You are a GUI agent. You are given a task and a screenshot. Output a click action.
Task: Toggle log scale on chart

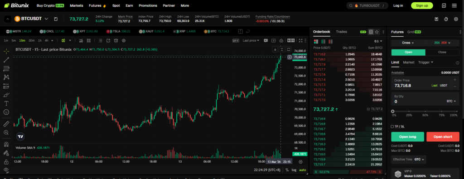pos(294,170)
